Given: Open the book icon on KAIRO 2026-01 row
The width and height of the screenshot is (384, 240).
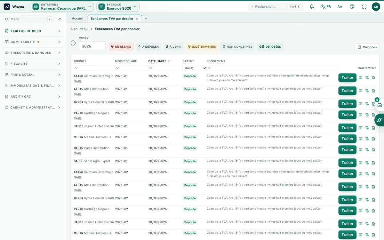Looking at the screenshot, I should coord(361,78).
